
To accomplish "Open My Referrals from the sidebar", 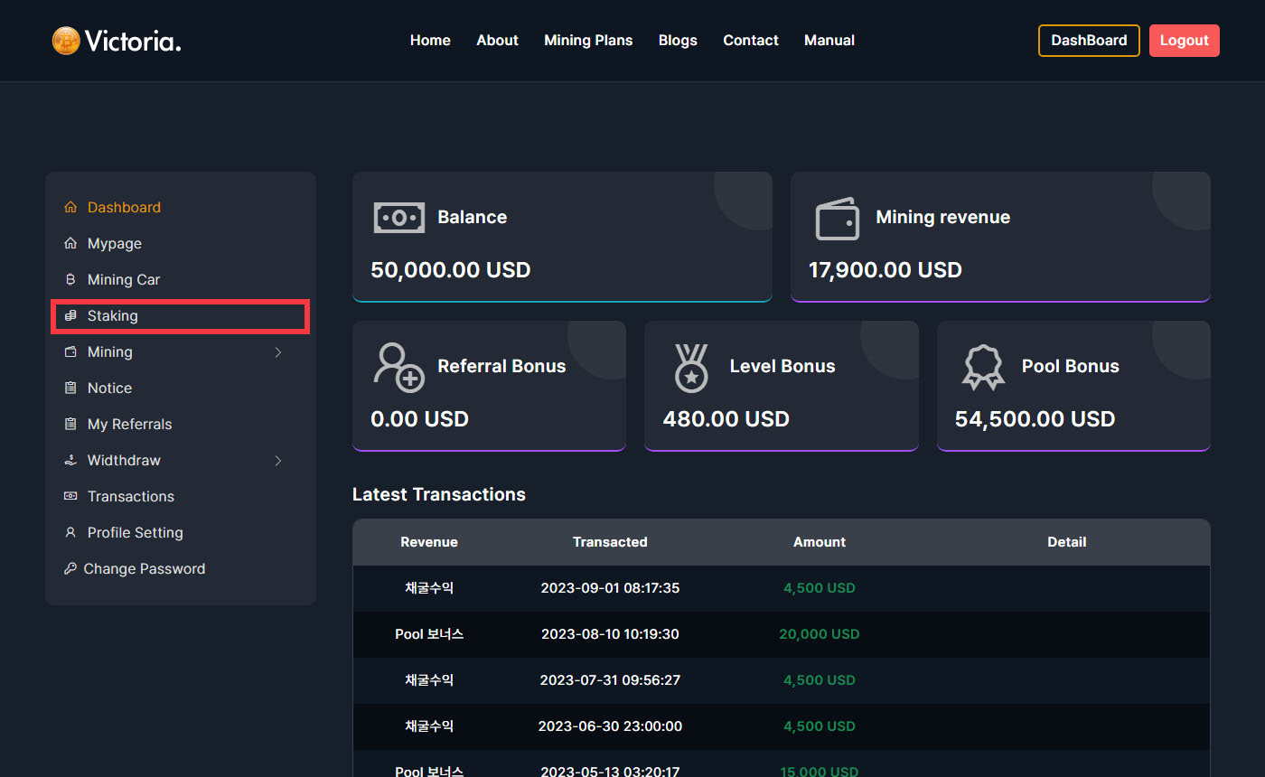I will (129, 425).
